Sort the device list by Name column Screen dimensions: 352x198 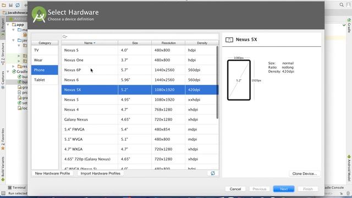[x=90, y=43]
